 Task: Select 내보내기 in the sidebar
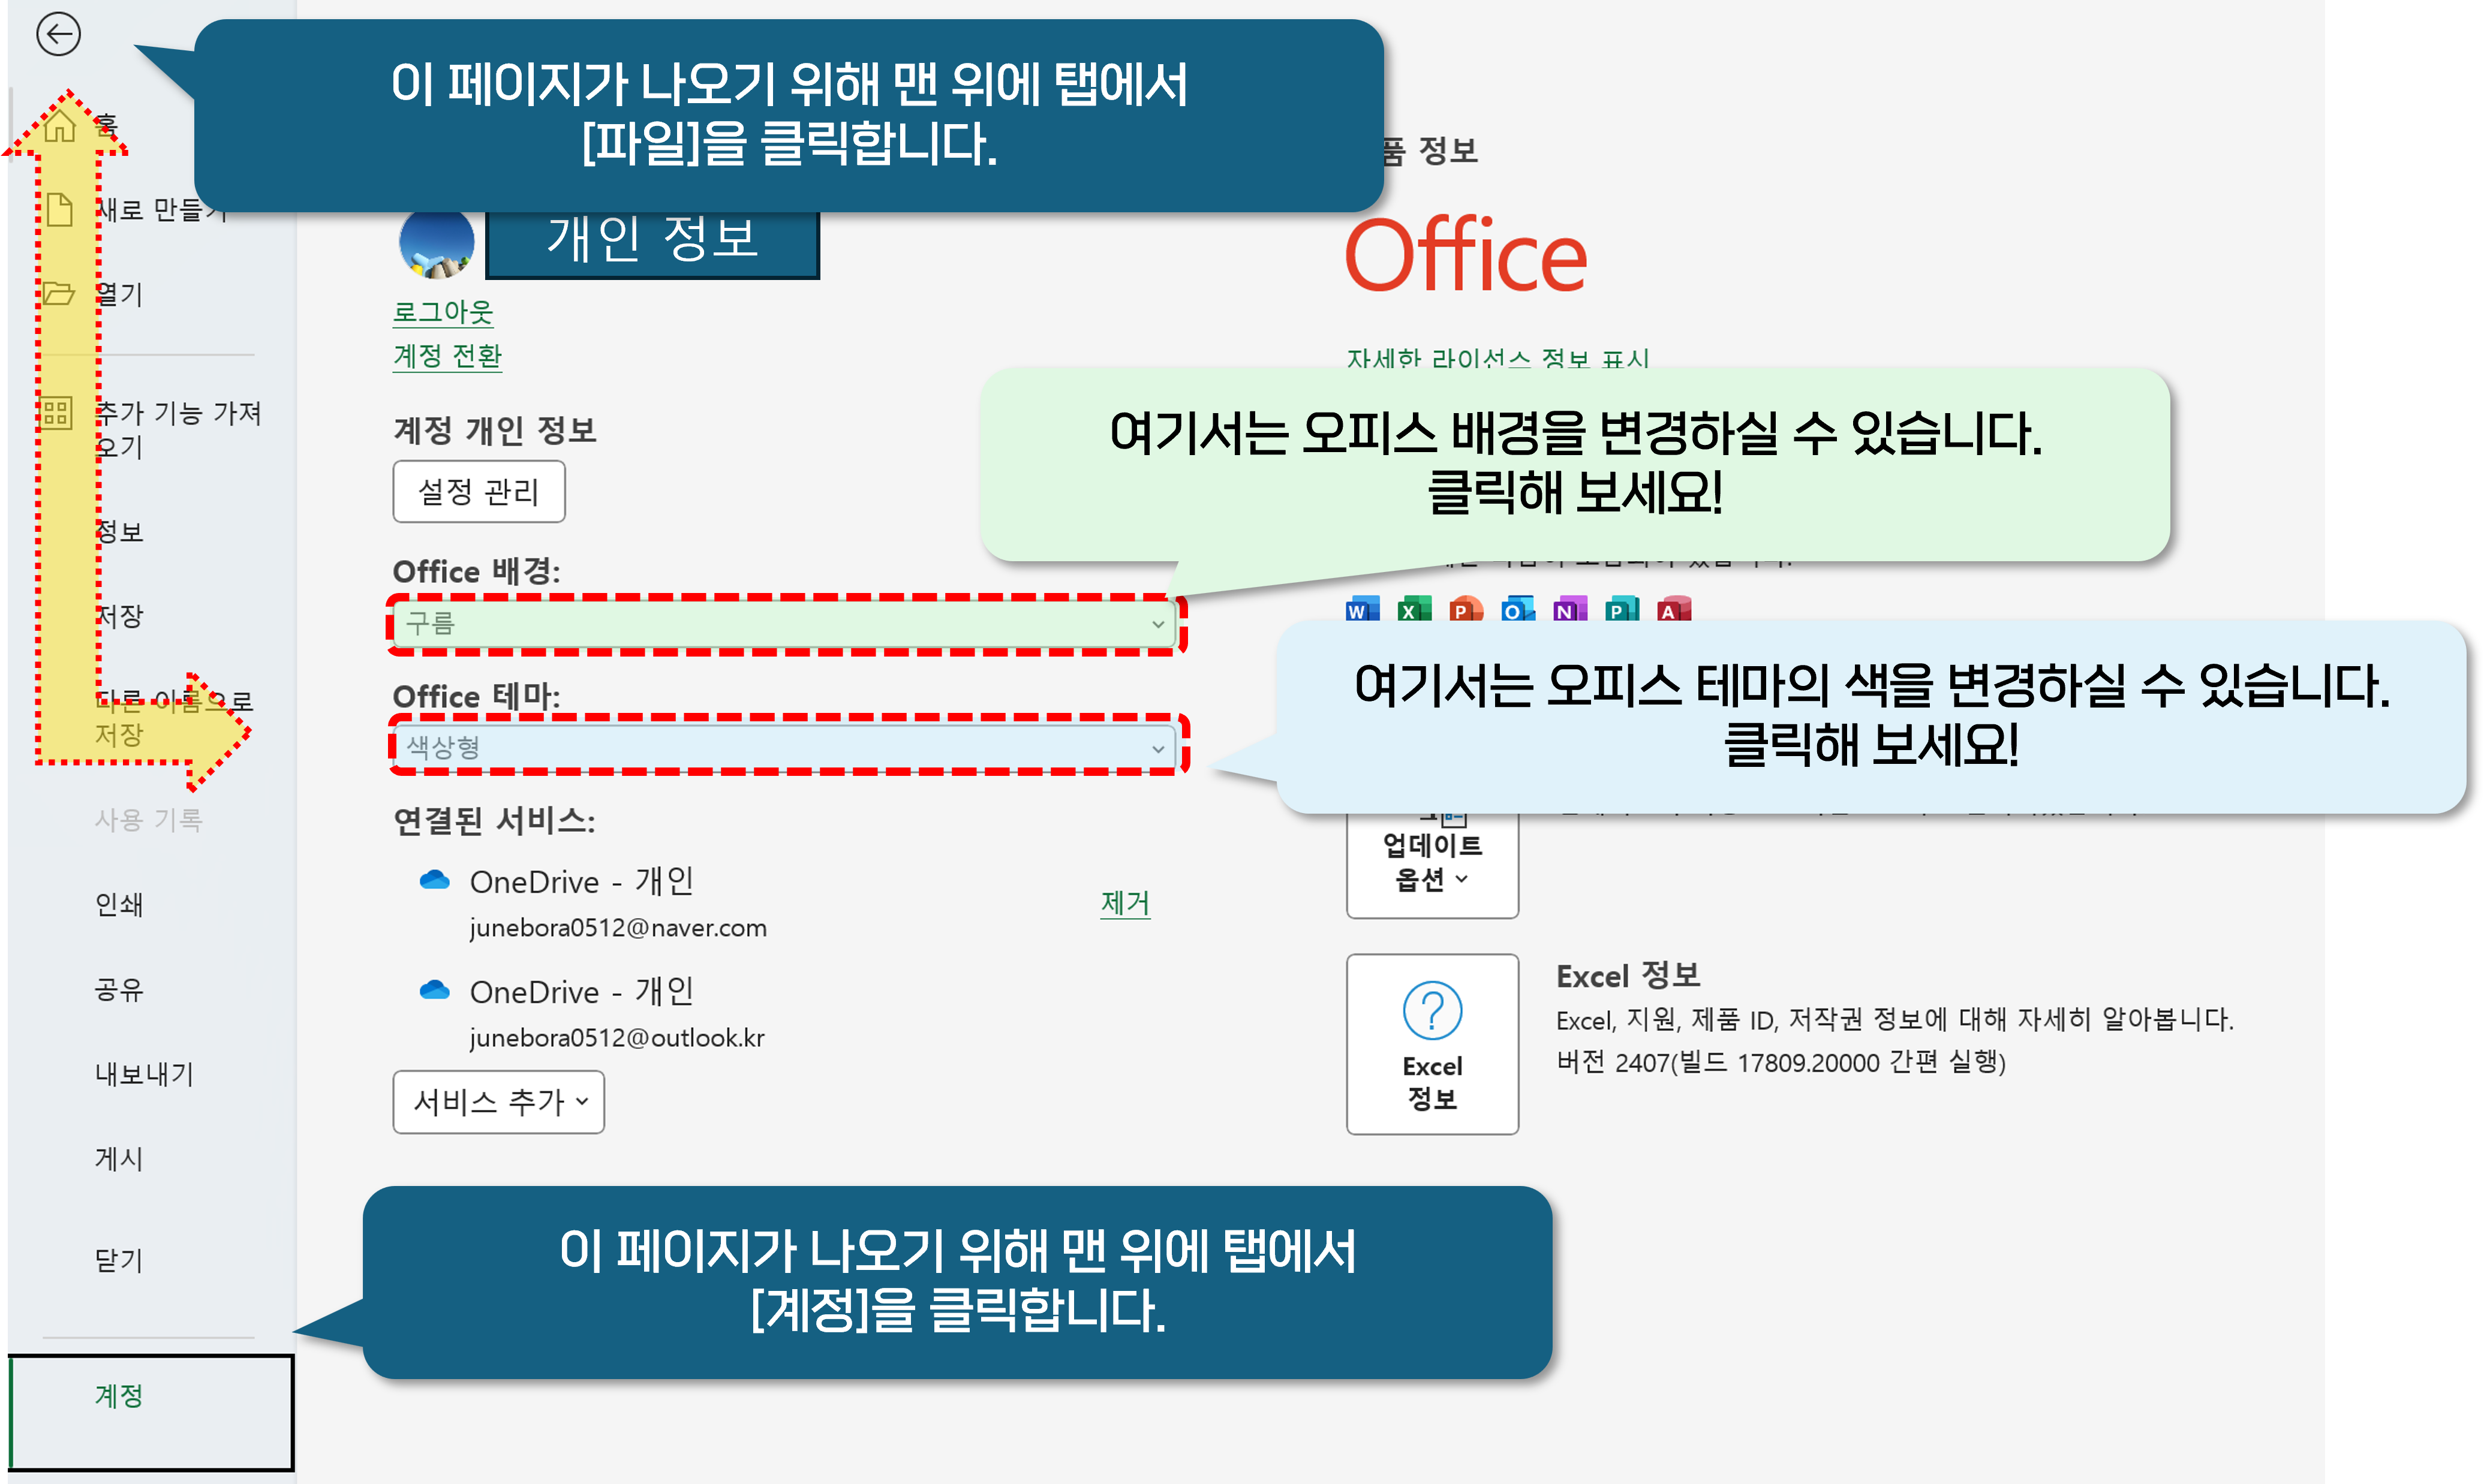tap(144, 1074)
